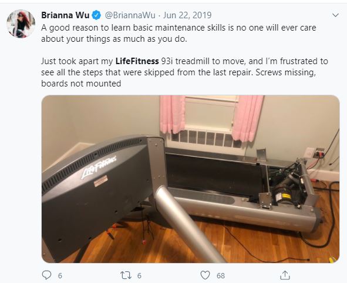Click the retweet count of 6

click(x=139, y=276)
